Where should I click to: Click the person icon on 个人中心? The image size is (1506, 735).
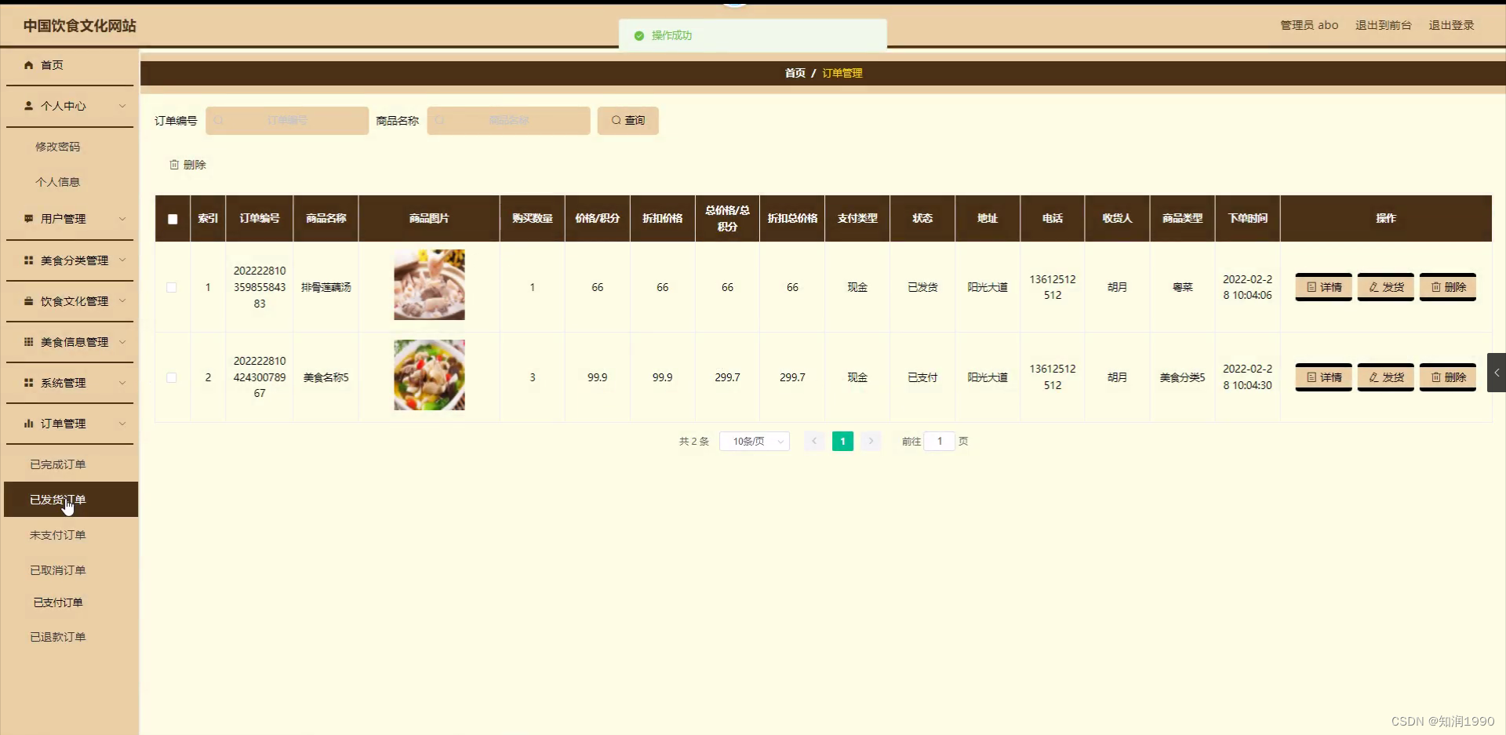pos(29,106)
